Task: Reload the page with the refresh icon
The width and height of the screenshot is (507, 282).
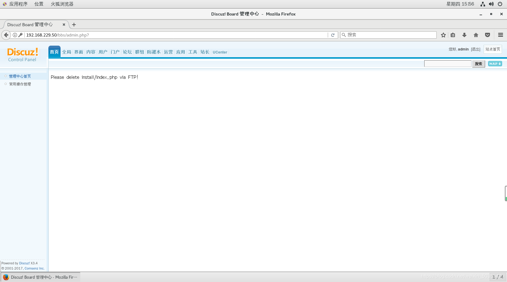Action: [x=333, y=35]
